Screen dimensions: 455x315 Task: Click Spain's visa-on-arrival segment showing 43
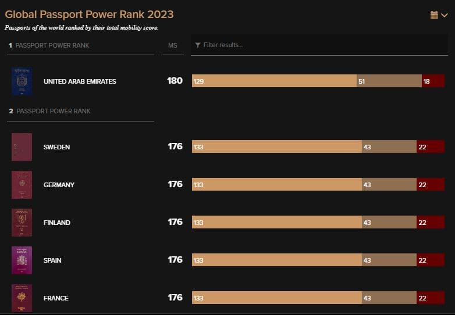[389, 260]
